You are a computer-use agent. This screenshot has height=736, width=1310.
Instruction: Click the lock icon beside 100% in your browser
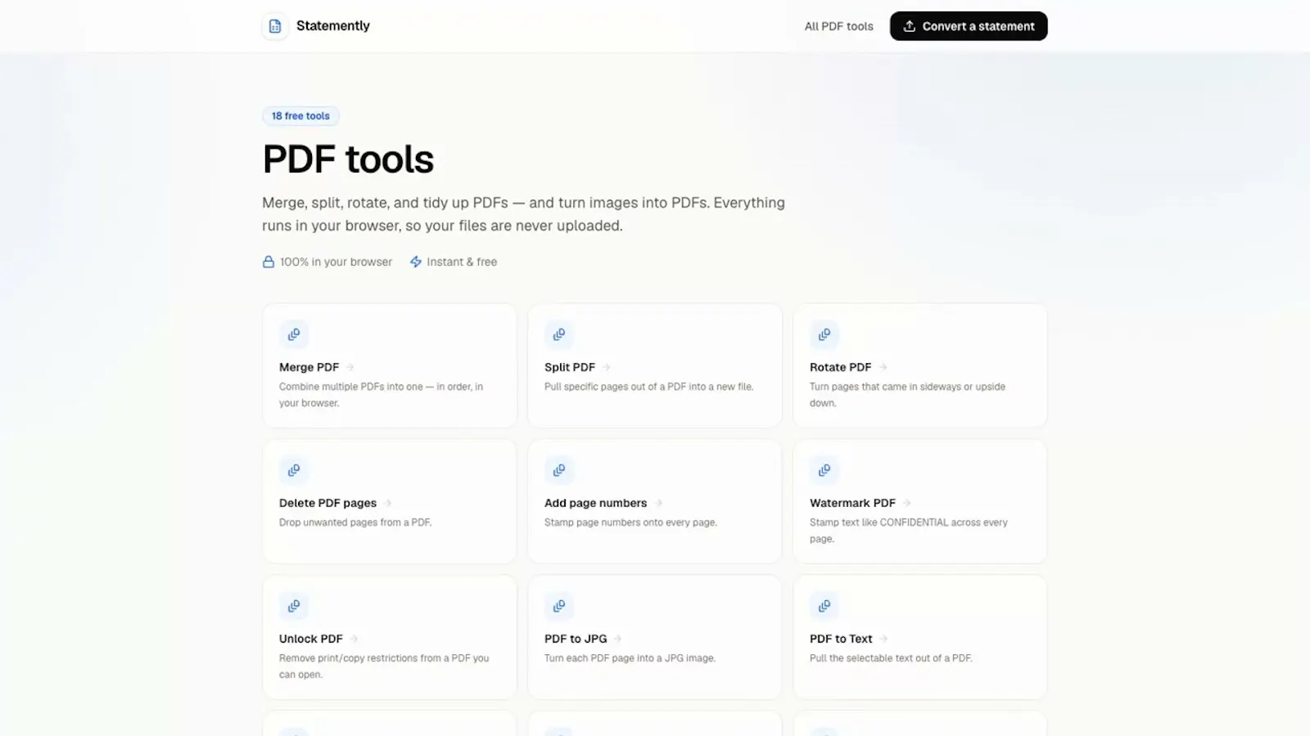click(269, 262)
